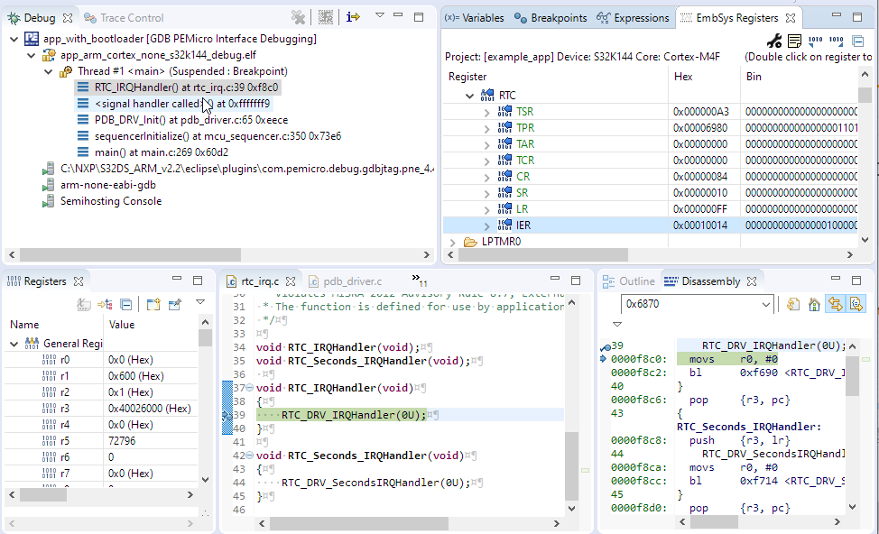The width and height of the screenshot is (879, 534).
Task: Click Remove All Terminated Launches icon in Debug view
Action: tap(298, 17)
